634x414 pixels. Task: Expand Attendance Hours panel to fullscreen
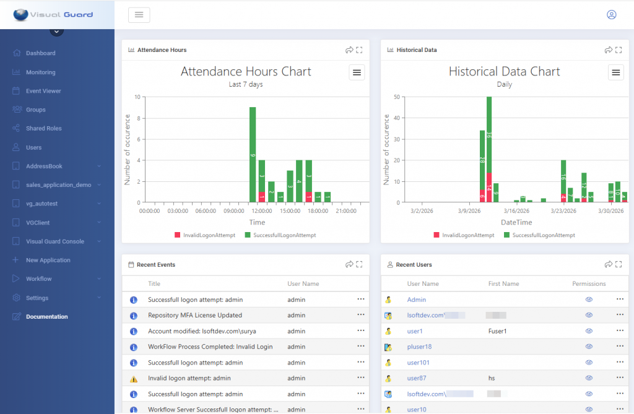click(359, 50)
